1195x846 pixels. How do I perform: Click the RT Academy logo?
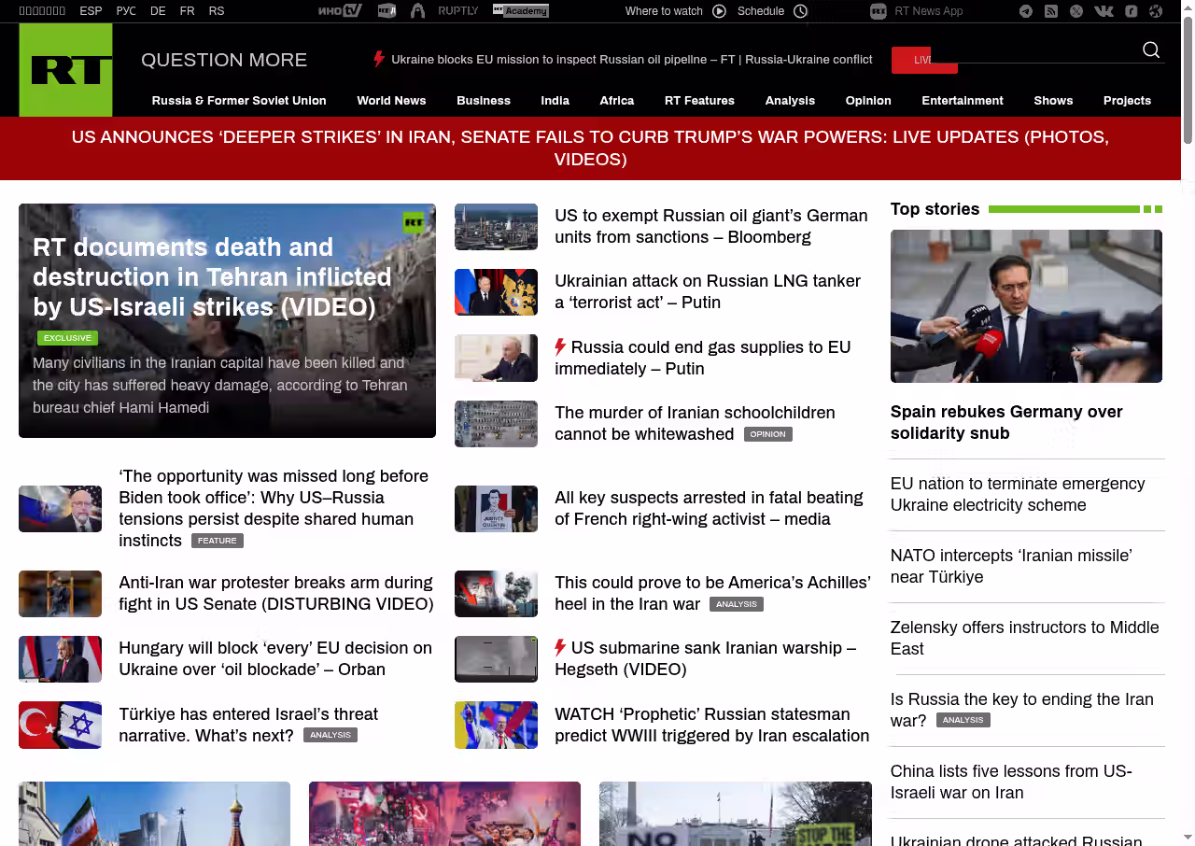(520, 11)
